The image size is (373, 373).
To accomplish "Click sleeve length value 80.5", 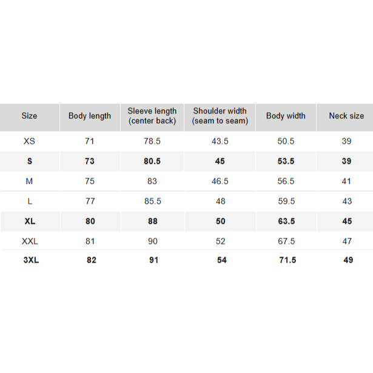I will 152,161.
